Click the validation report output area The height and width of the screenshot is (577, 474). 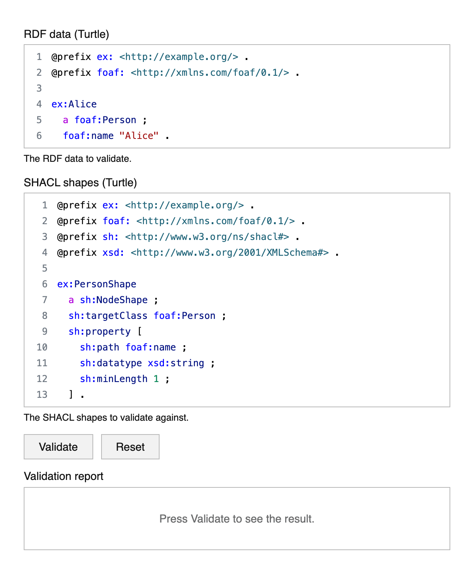(237, 519)
